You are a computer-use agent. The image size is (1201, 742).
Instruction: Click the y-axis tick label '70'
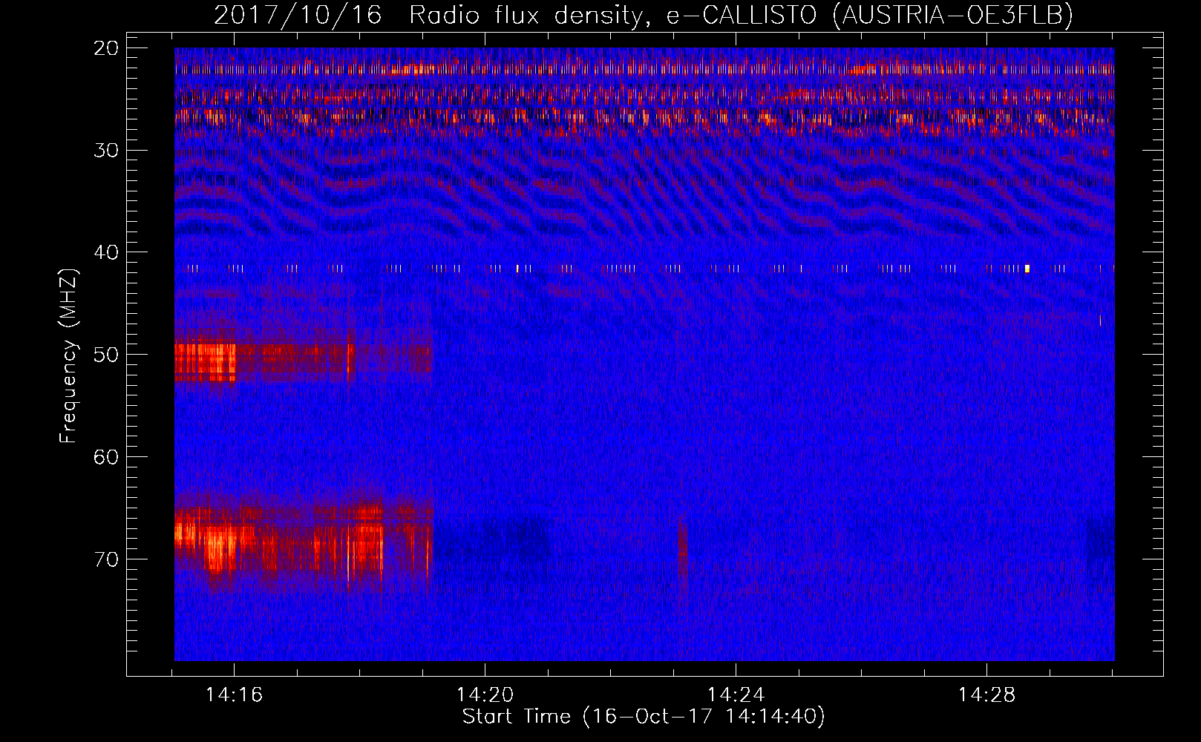click(x=107, y=559)
